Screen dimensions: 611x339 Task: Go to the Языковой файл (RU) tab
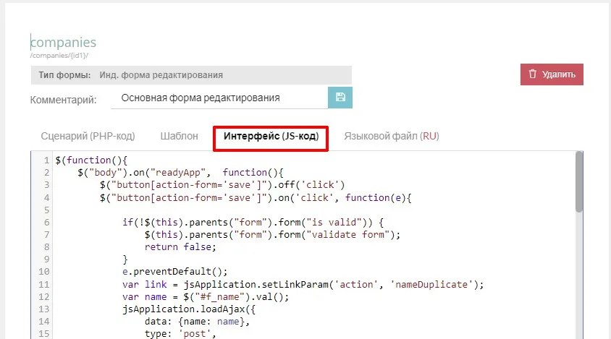click(x=391, y=136)
